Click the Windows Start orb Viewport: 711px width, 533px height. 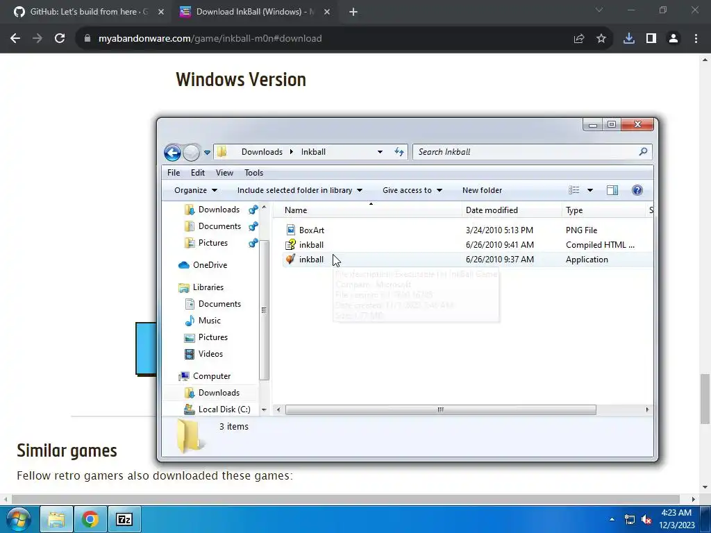(x=18, y=519)
